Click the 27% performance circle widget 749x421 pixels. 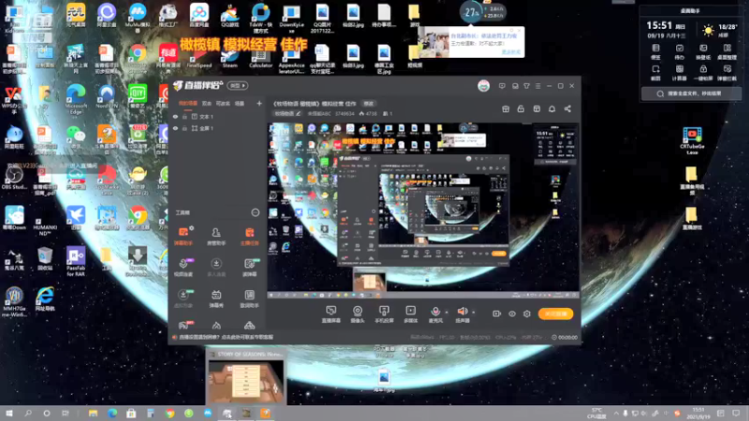point(471,12)
